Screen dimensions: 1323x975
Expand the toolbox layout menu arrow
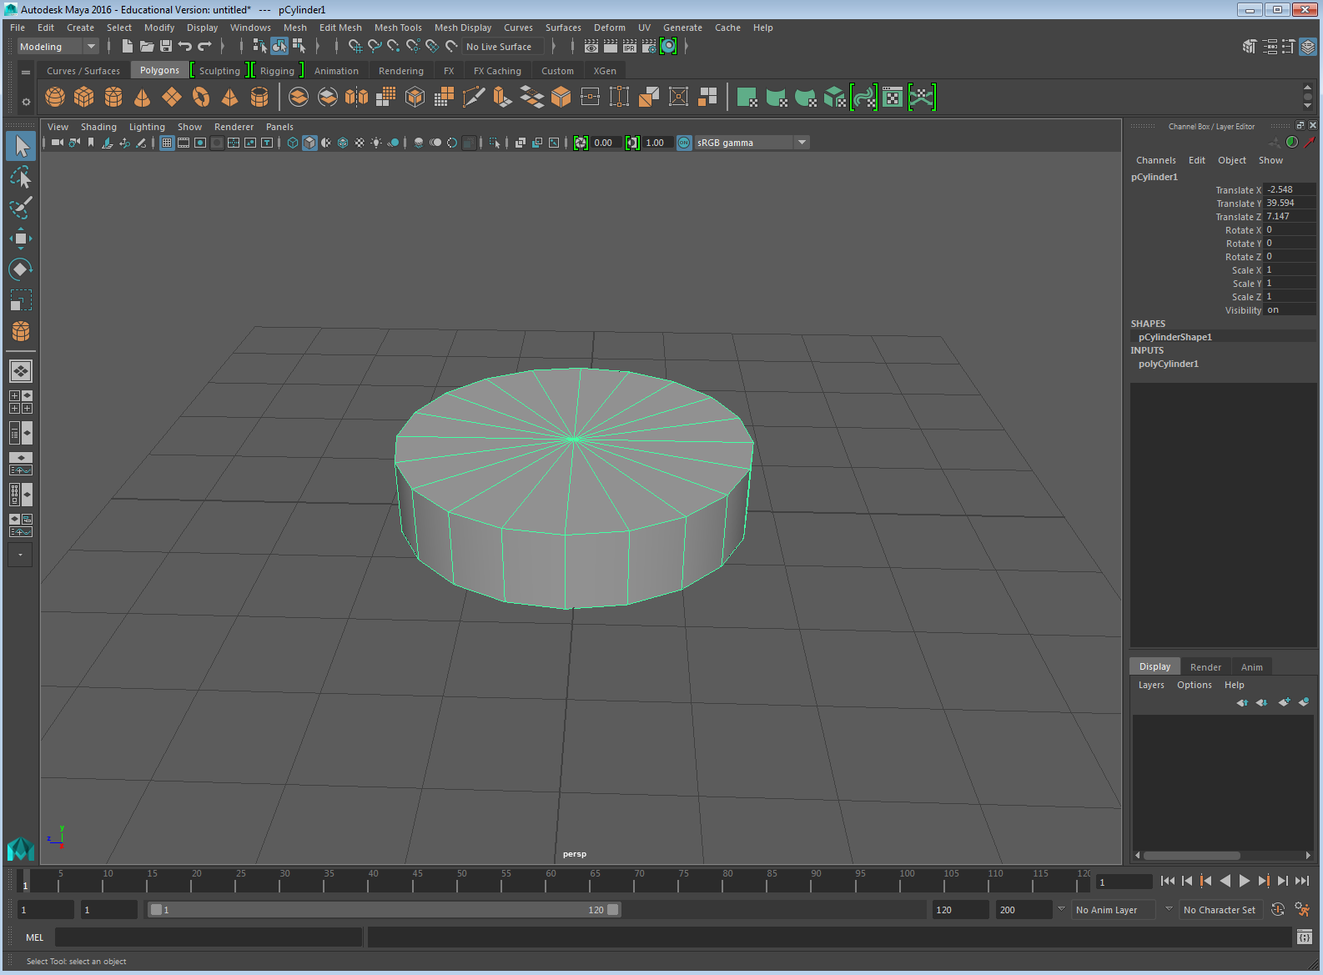(x=21, y=555)
